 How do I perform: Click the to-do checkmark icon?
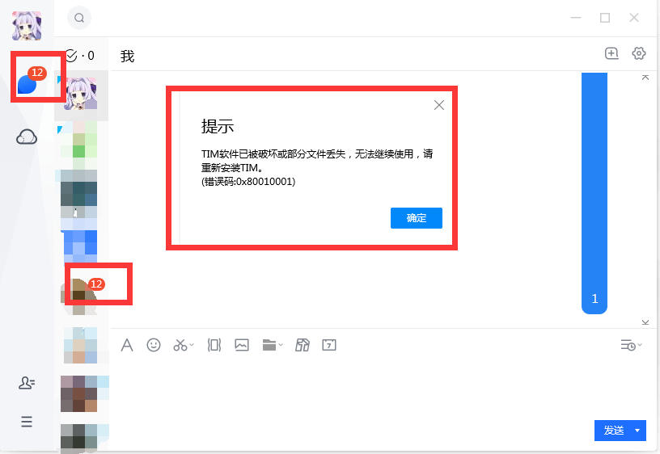[71, 56]
